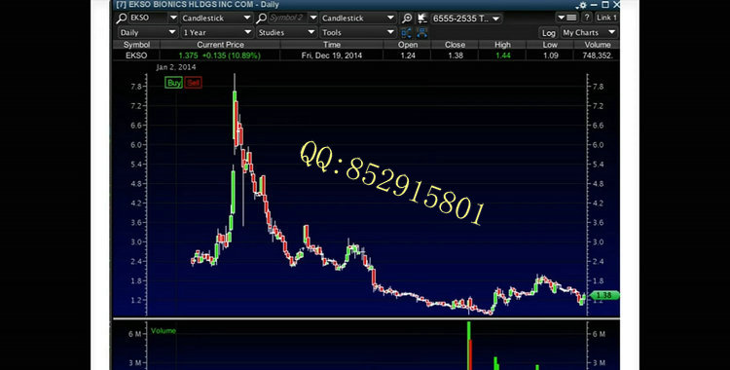The height and width of the screenshot is (370, 730).
Task: Open the 1 Year range dropdown
Action: (x=216, y=33)
